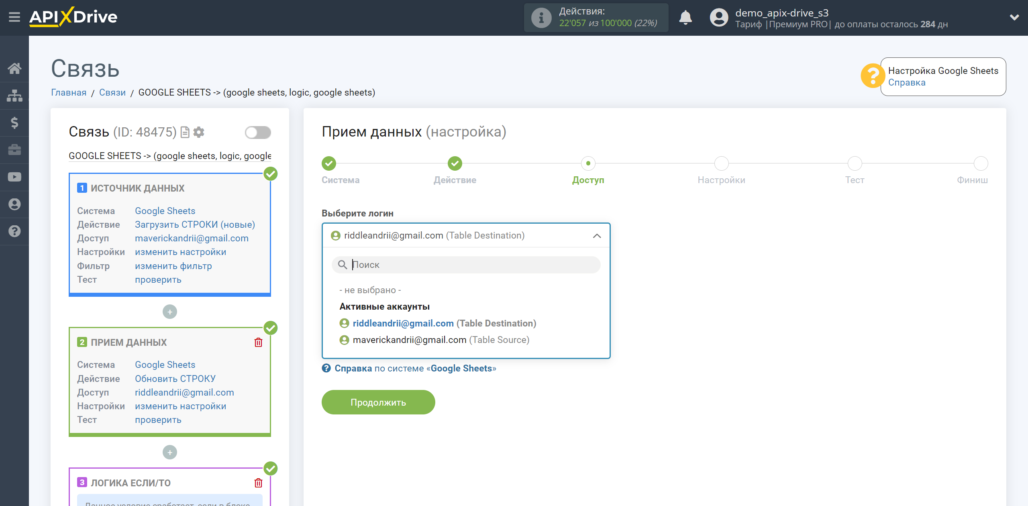Open ИСТОЧНИК ДАННЫХ block header
This screenshot has height=506, width=1028.
(x=137, y=188)
